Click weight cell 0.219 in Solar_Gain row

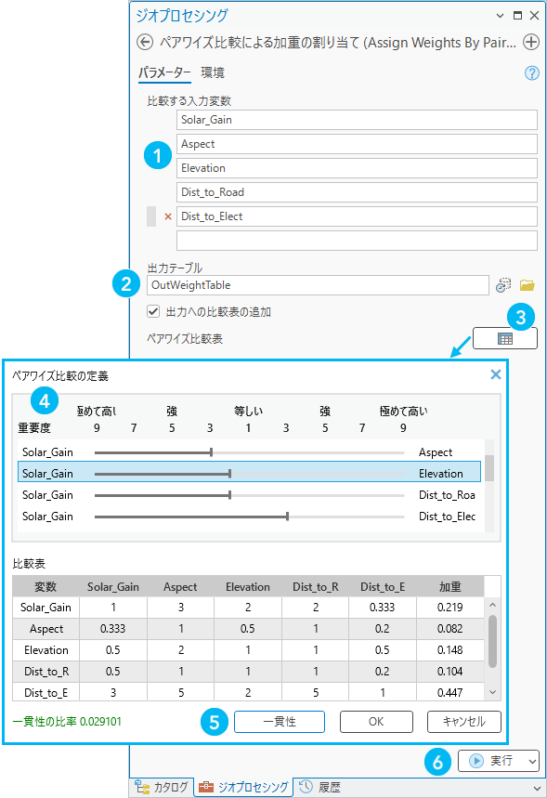tap(449, 608)
